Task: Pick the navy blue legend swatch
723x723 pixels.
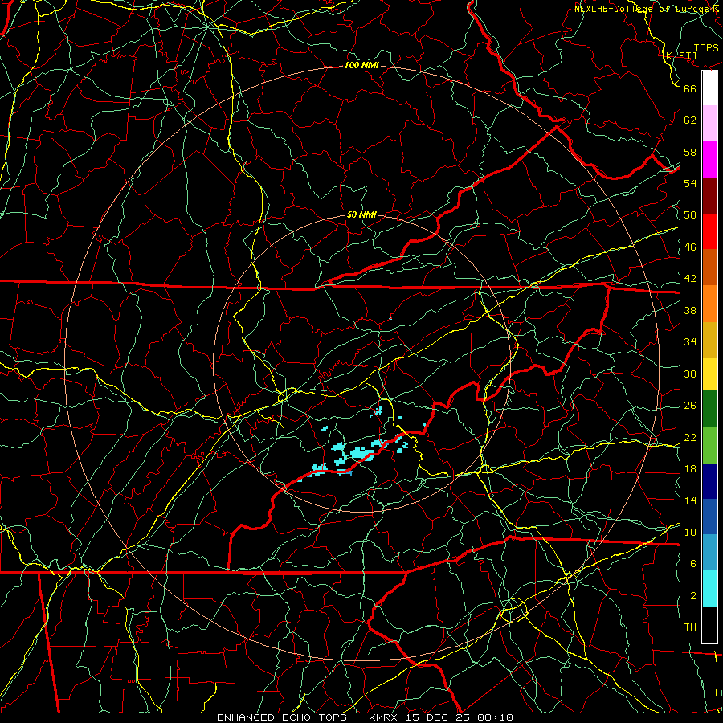Action: point(709,481)
